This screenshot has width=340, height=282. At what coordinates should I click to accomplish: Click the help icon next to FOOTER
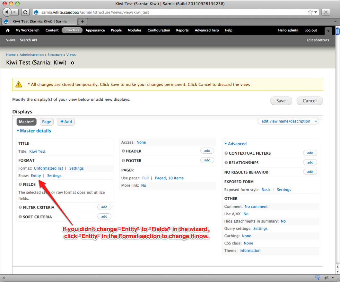coord(123,161)
